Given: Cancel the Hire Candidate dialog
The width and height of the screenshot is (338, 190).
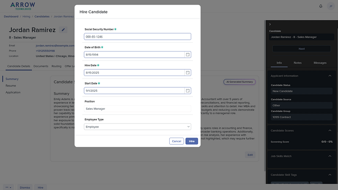Looking at the screenshot, I should [176, 141].
